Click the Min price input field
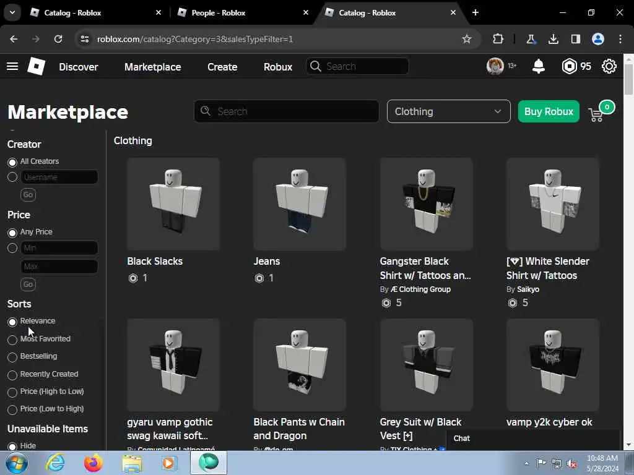Screen dimensions: 634x475 pyautogui.click(x=59, y=248)
